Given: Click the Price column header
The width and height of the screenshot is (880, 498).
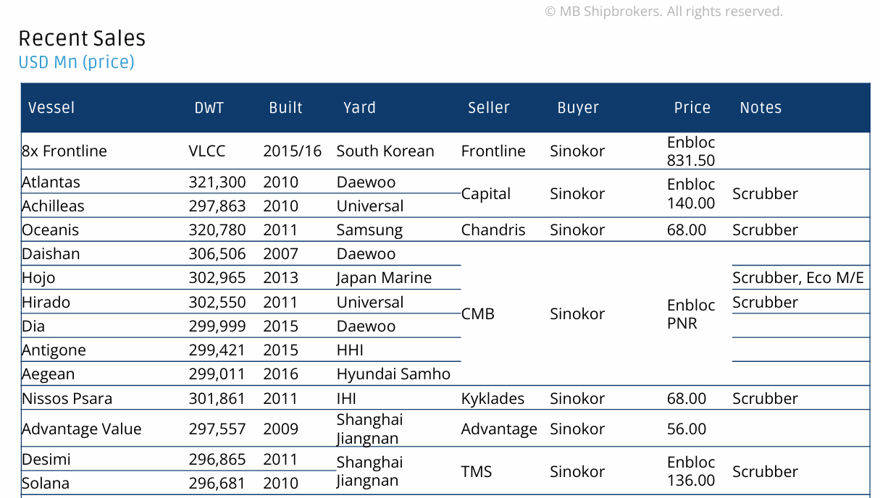Looking at the screenshot, I should coord(692,108).
